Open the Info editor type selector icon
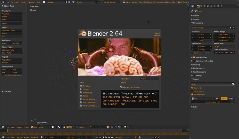Screen dimensions: 239x139 tap(3, 2)
